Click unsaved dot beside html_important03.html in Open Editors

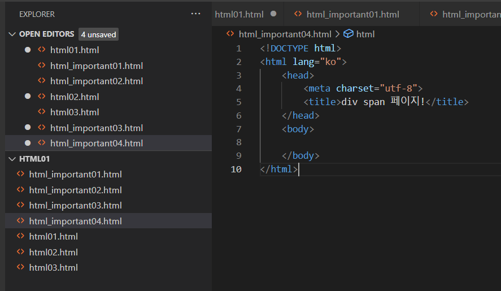[x=28, y=127]
